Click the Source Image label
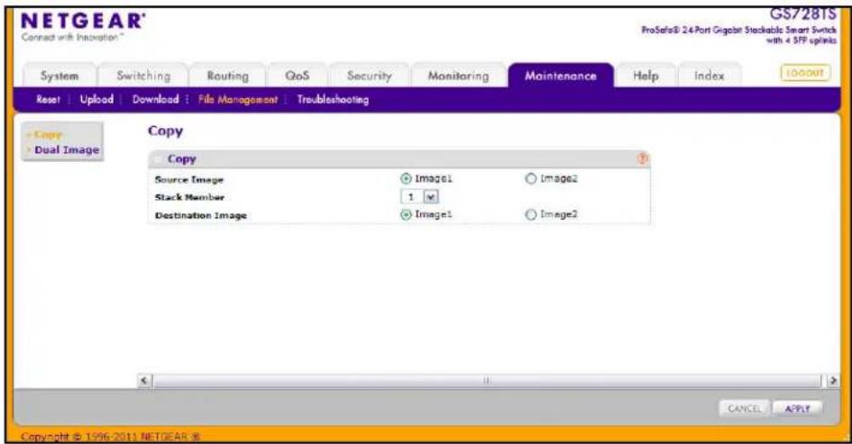Viewport: 852px width, 444px height. (x=189, y=179)
